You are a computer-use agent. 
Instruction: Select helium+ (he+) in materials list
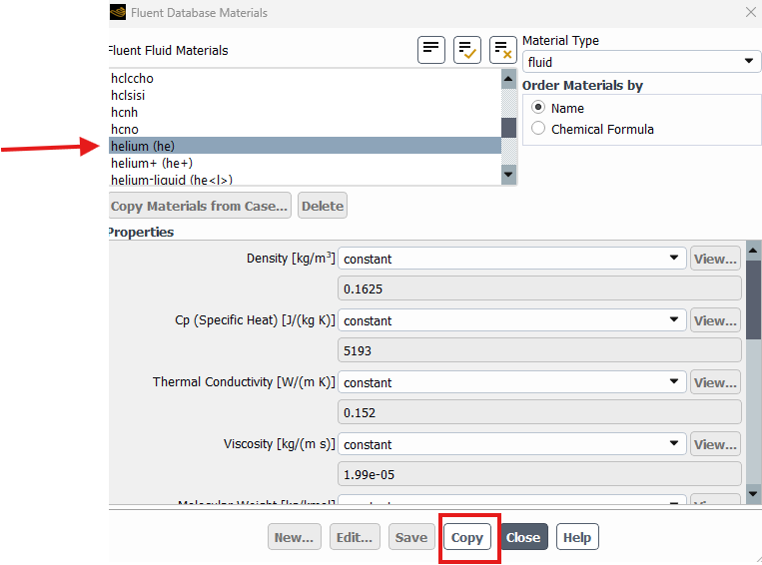pos(305,163)
